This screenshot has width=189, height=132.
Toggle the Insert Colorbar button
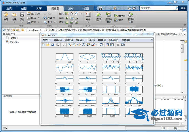(x=108, y=45)
